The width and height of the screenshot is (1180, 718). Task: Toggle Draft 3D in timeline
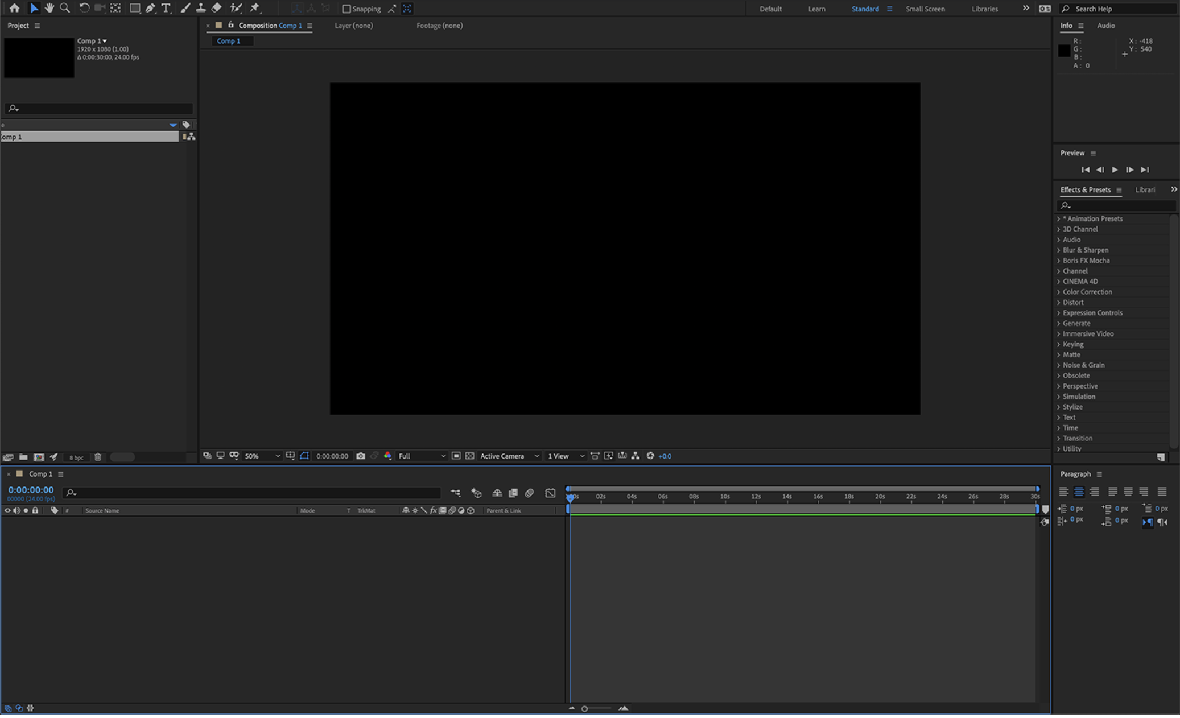[476, 493]
